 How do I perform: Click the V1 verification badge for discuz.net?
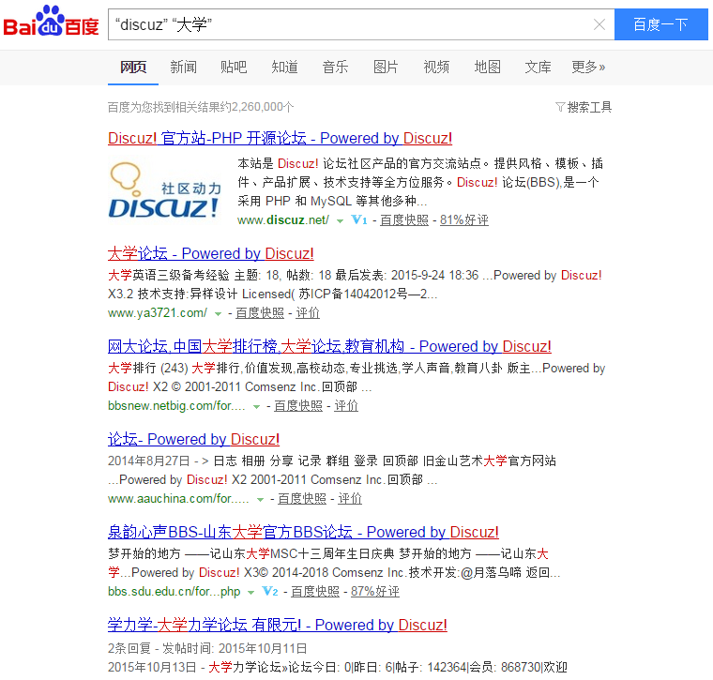(x=359, y=220)
